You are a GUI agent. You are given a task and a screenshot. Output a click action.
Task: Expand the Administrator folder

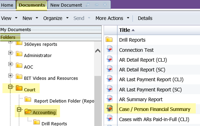10,53
